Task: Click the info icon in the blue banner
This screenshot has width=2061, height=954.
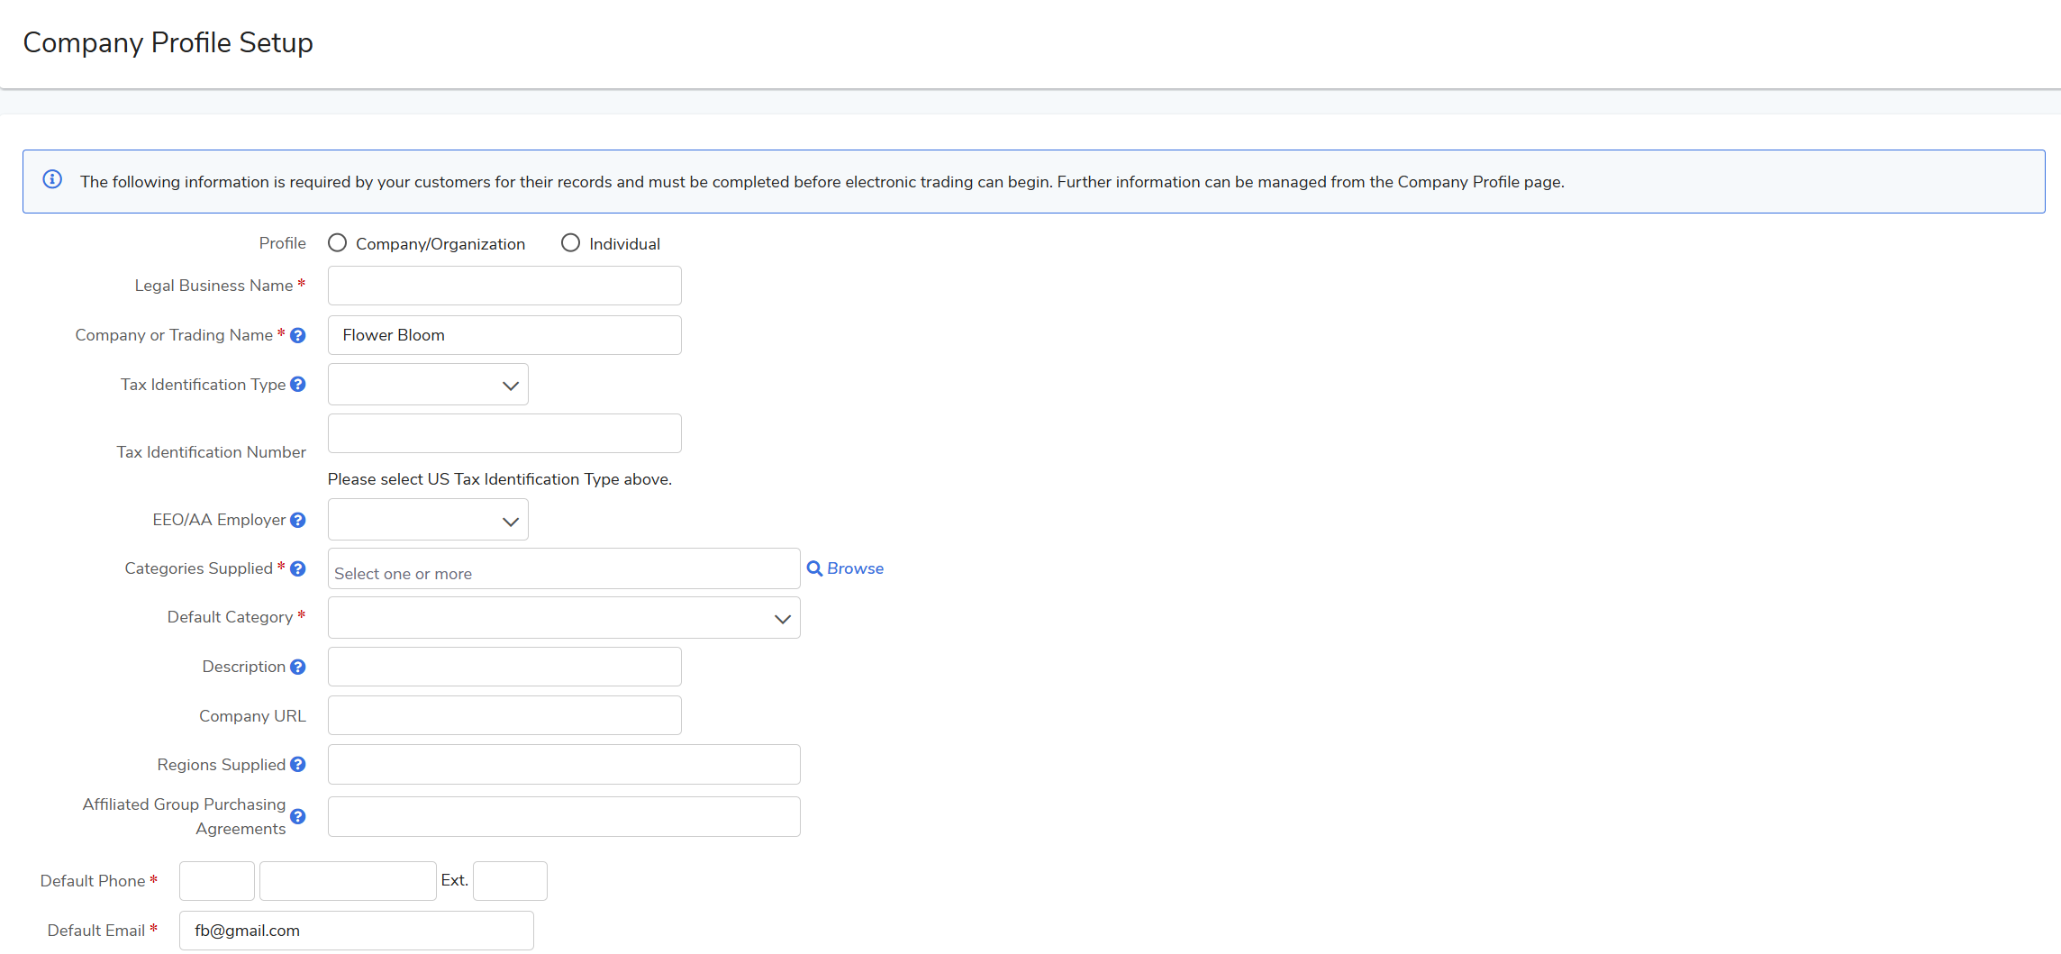Action: tap(53, 180)
